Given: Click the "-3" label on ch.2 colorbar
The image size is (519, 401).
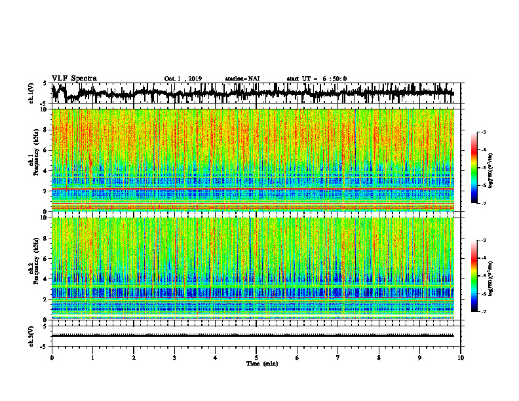Looking at the screenshot, I should tap(483, 240).
